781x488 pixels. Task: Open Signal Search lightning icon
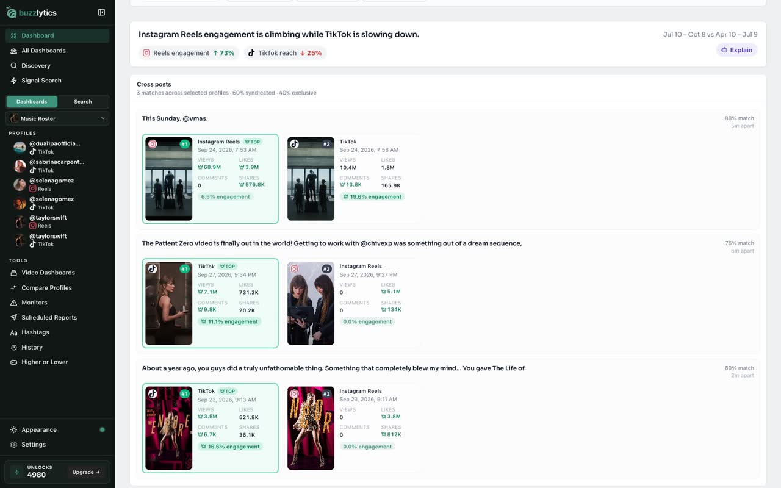[14, 81]
